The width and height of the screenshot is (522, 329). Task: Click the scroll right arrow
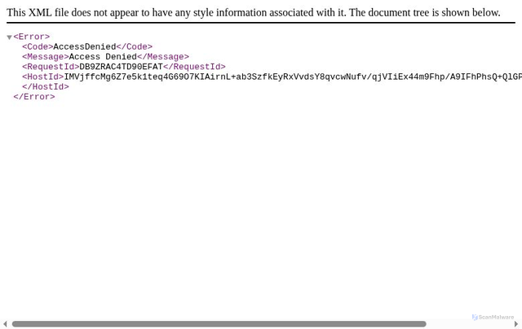click(516, 323)
